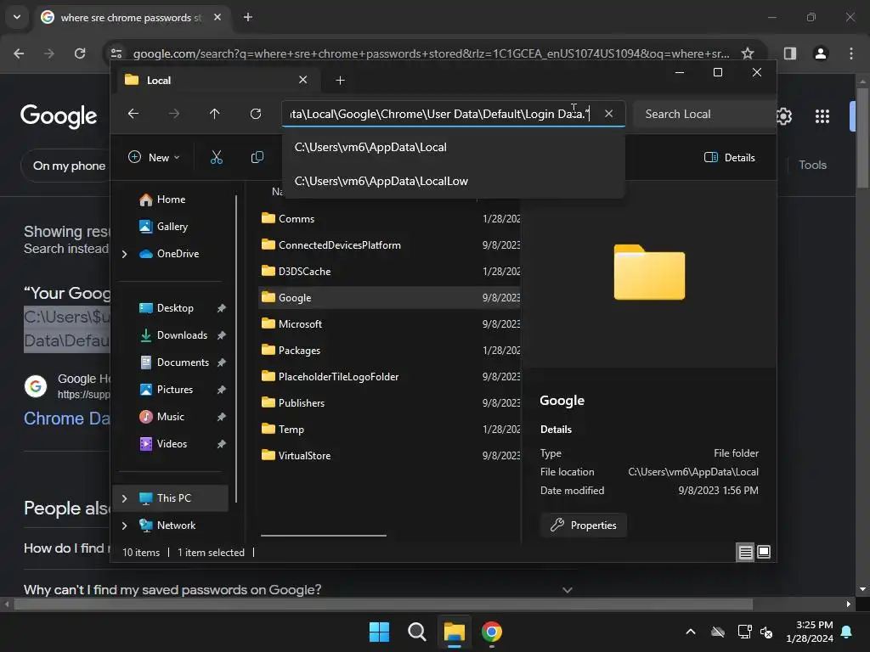Select the Google folder row
Viewport: 870px width, 652px height.
389,298
